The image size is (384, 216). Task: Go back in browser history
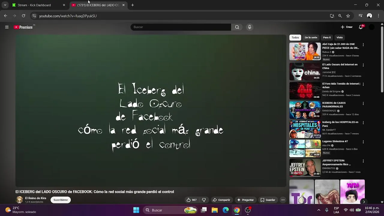(x=5, y=16)
